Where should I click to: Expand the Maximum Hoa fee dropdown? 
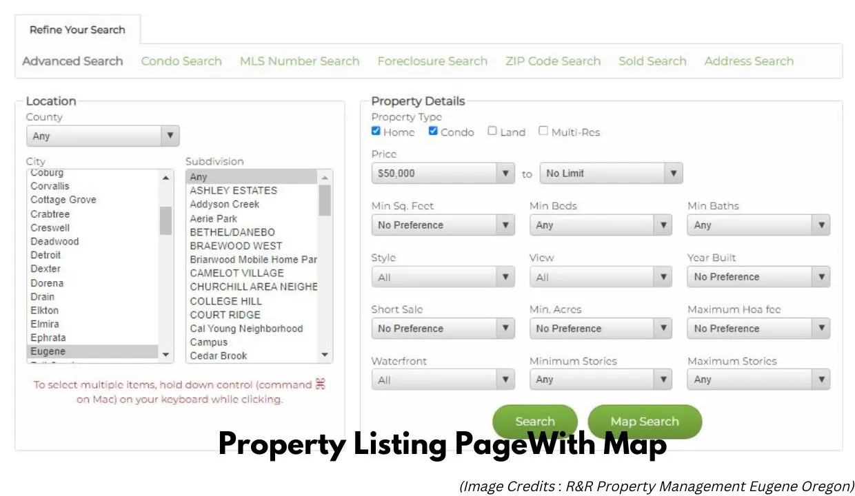point(758,329)
